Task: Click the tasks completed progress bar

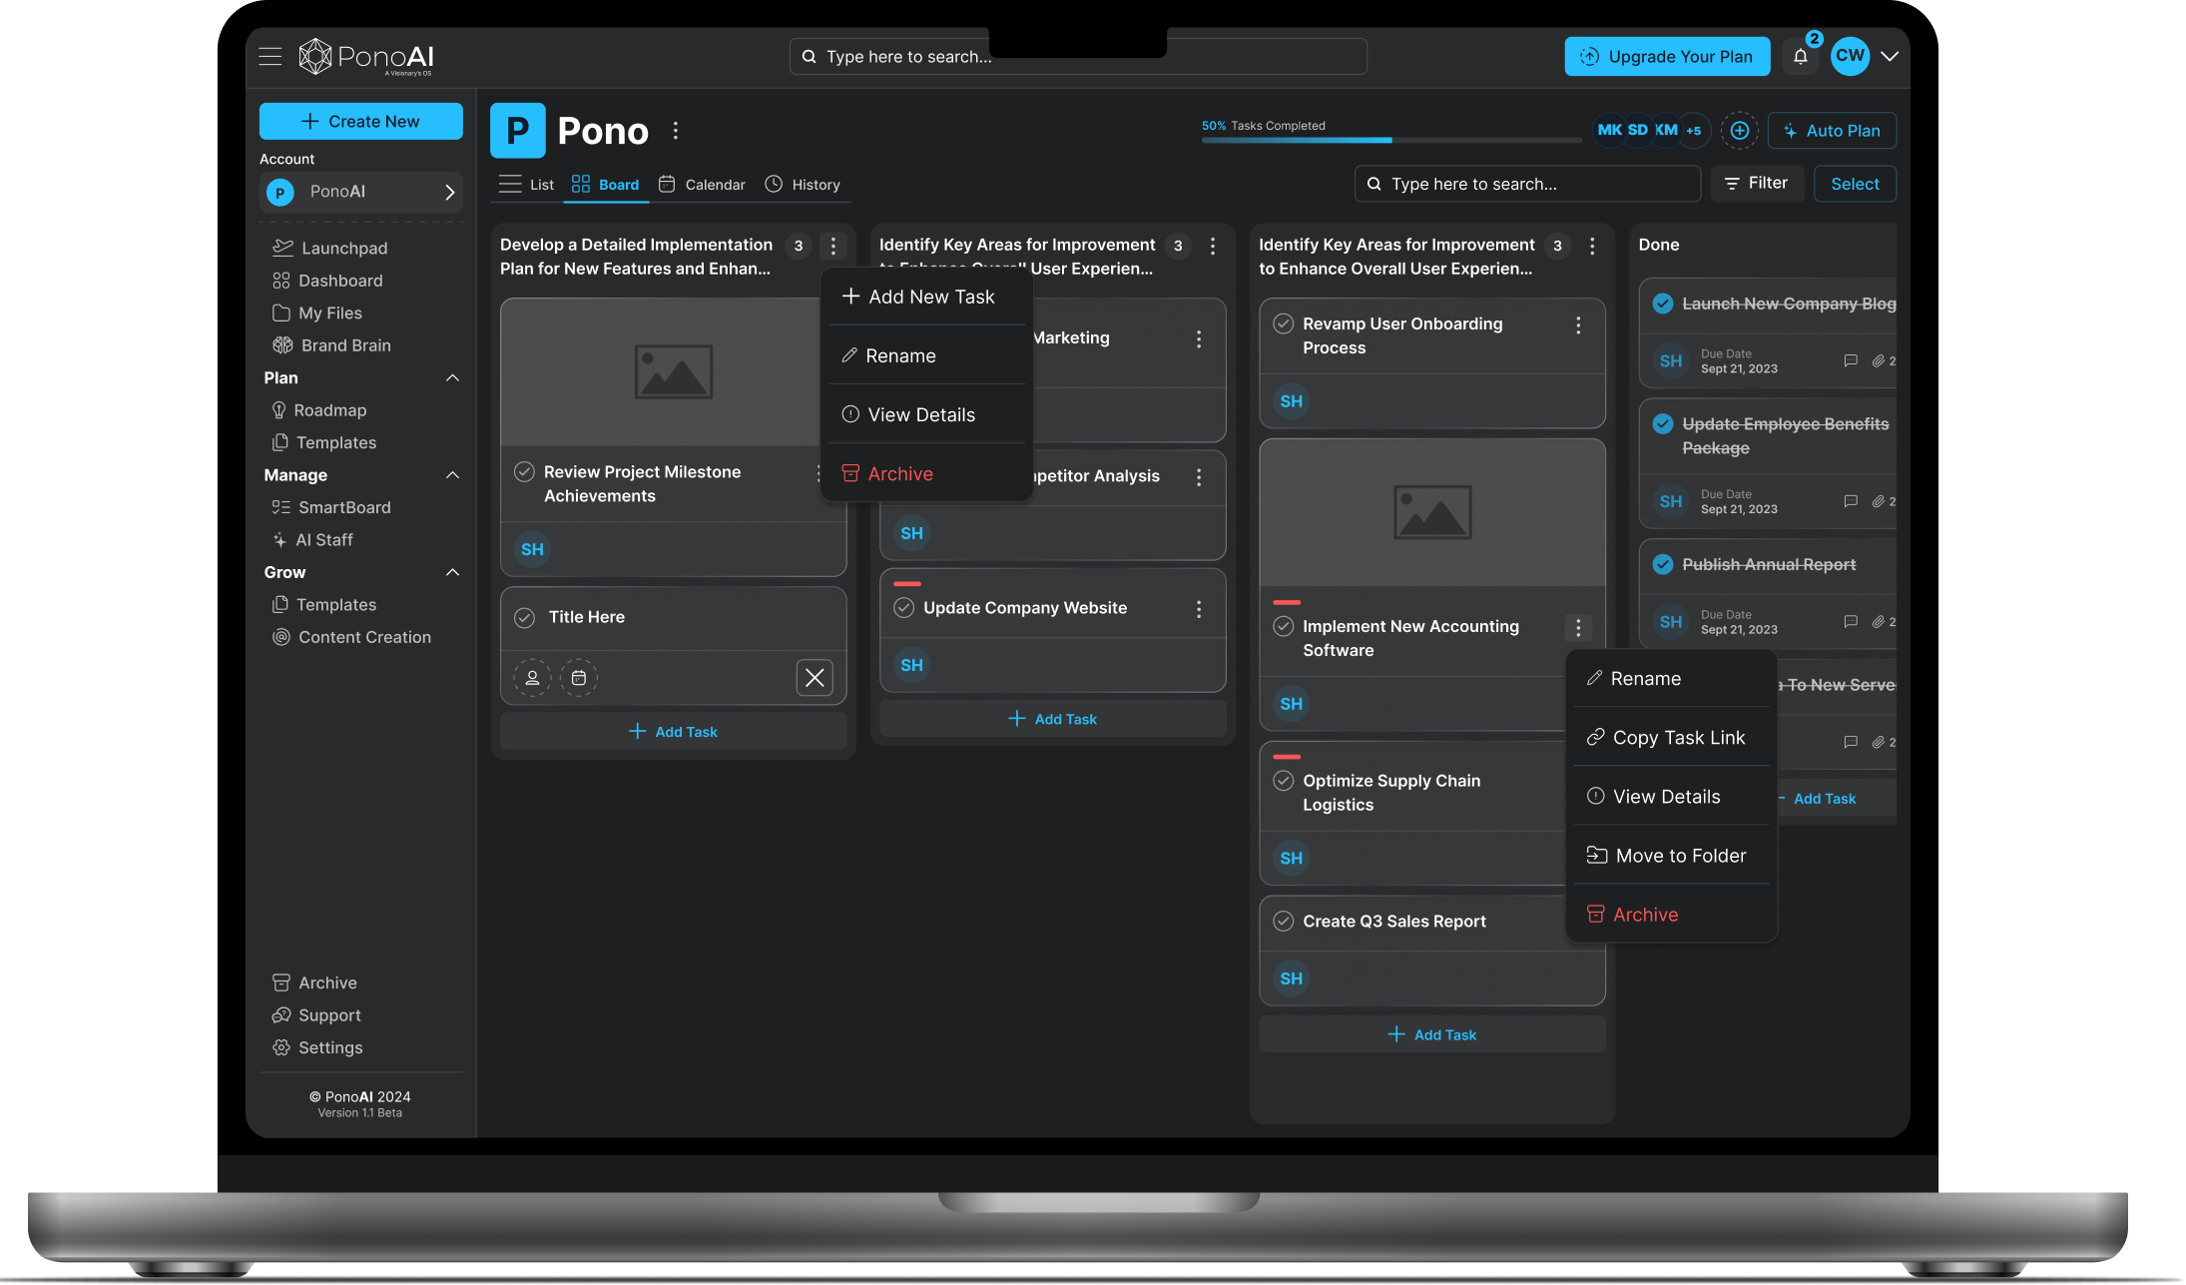Action: click(x=1390, y=140)
